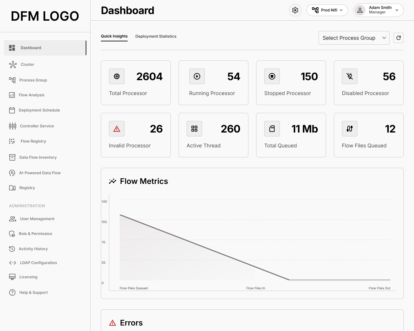Click the Active Thread grid icon
Screen dimensions: 414x331
click(194, 129)
